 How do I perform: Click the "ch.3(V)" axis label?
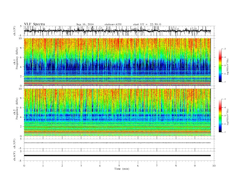coord(15,144)
